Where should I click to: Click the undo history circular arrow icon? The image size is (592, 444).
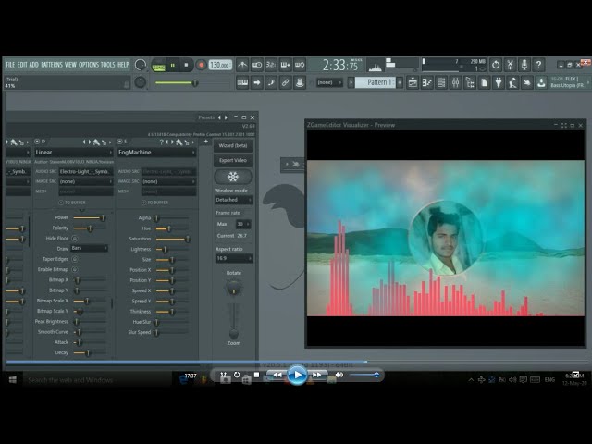pyautogui.click(x=496, y=65)
